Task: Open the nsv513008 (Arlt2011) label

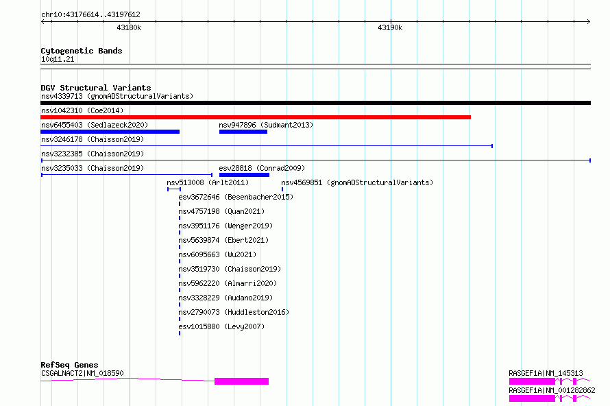Action: tap(208, 182)
